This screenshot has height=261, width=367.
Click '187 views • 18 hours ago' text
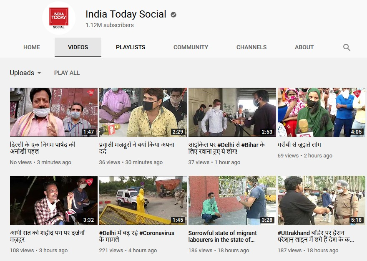(308, 250)
